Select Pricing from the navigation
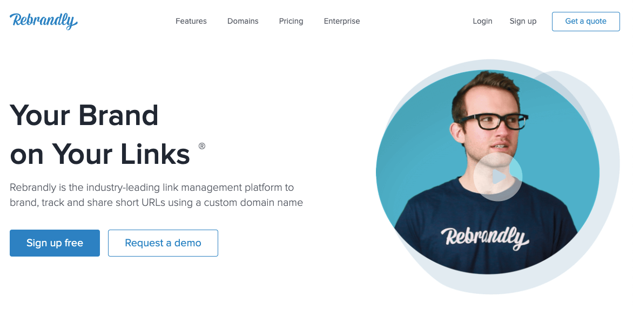Screen dimensions: 633x311 (291, 21)
